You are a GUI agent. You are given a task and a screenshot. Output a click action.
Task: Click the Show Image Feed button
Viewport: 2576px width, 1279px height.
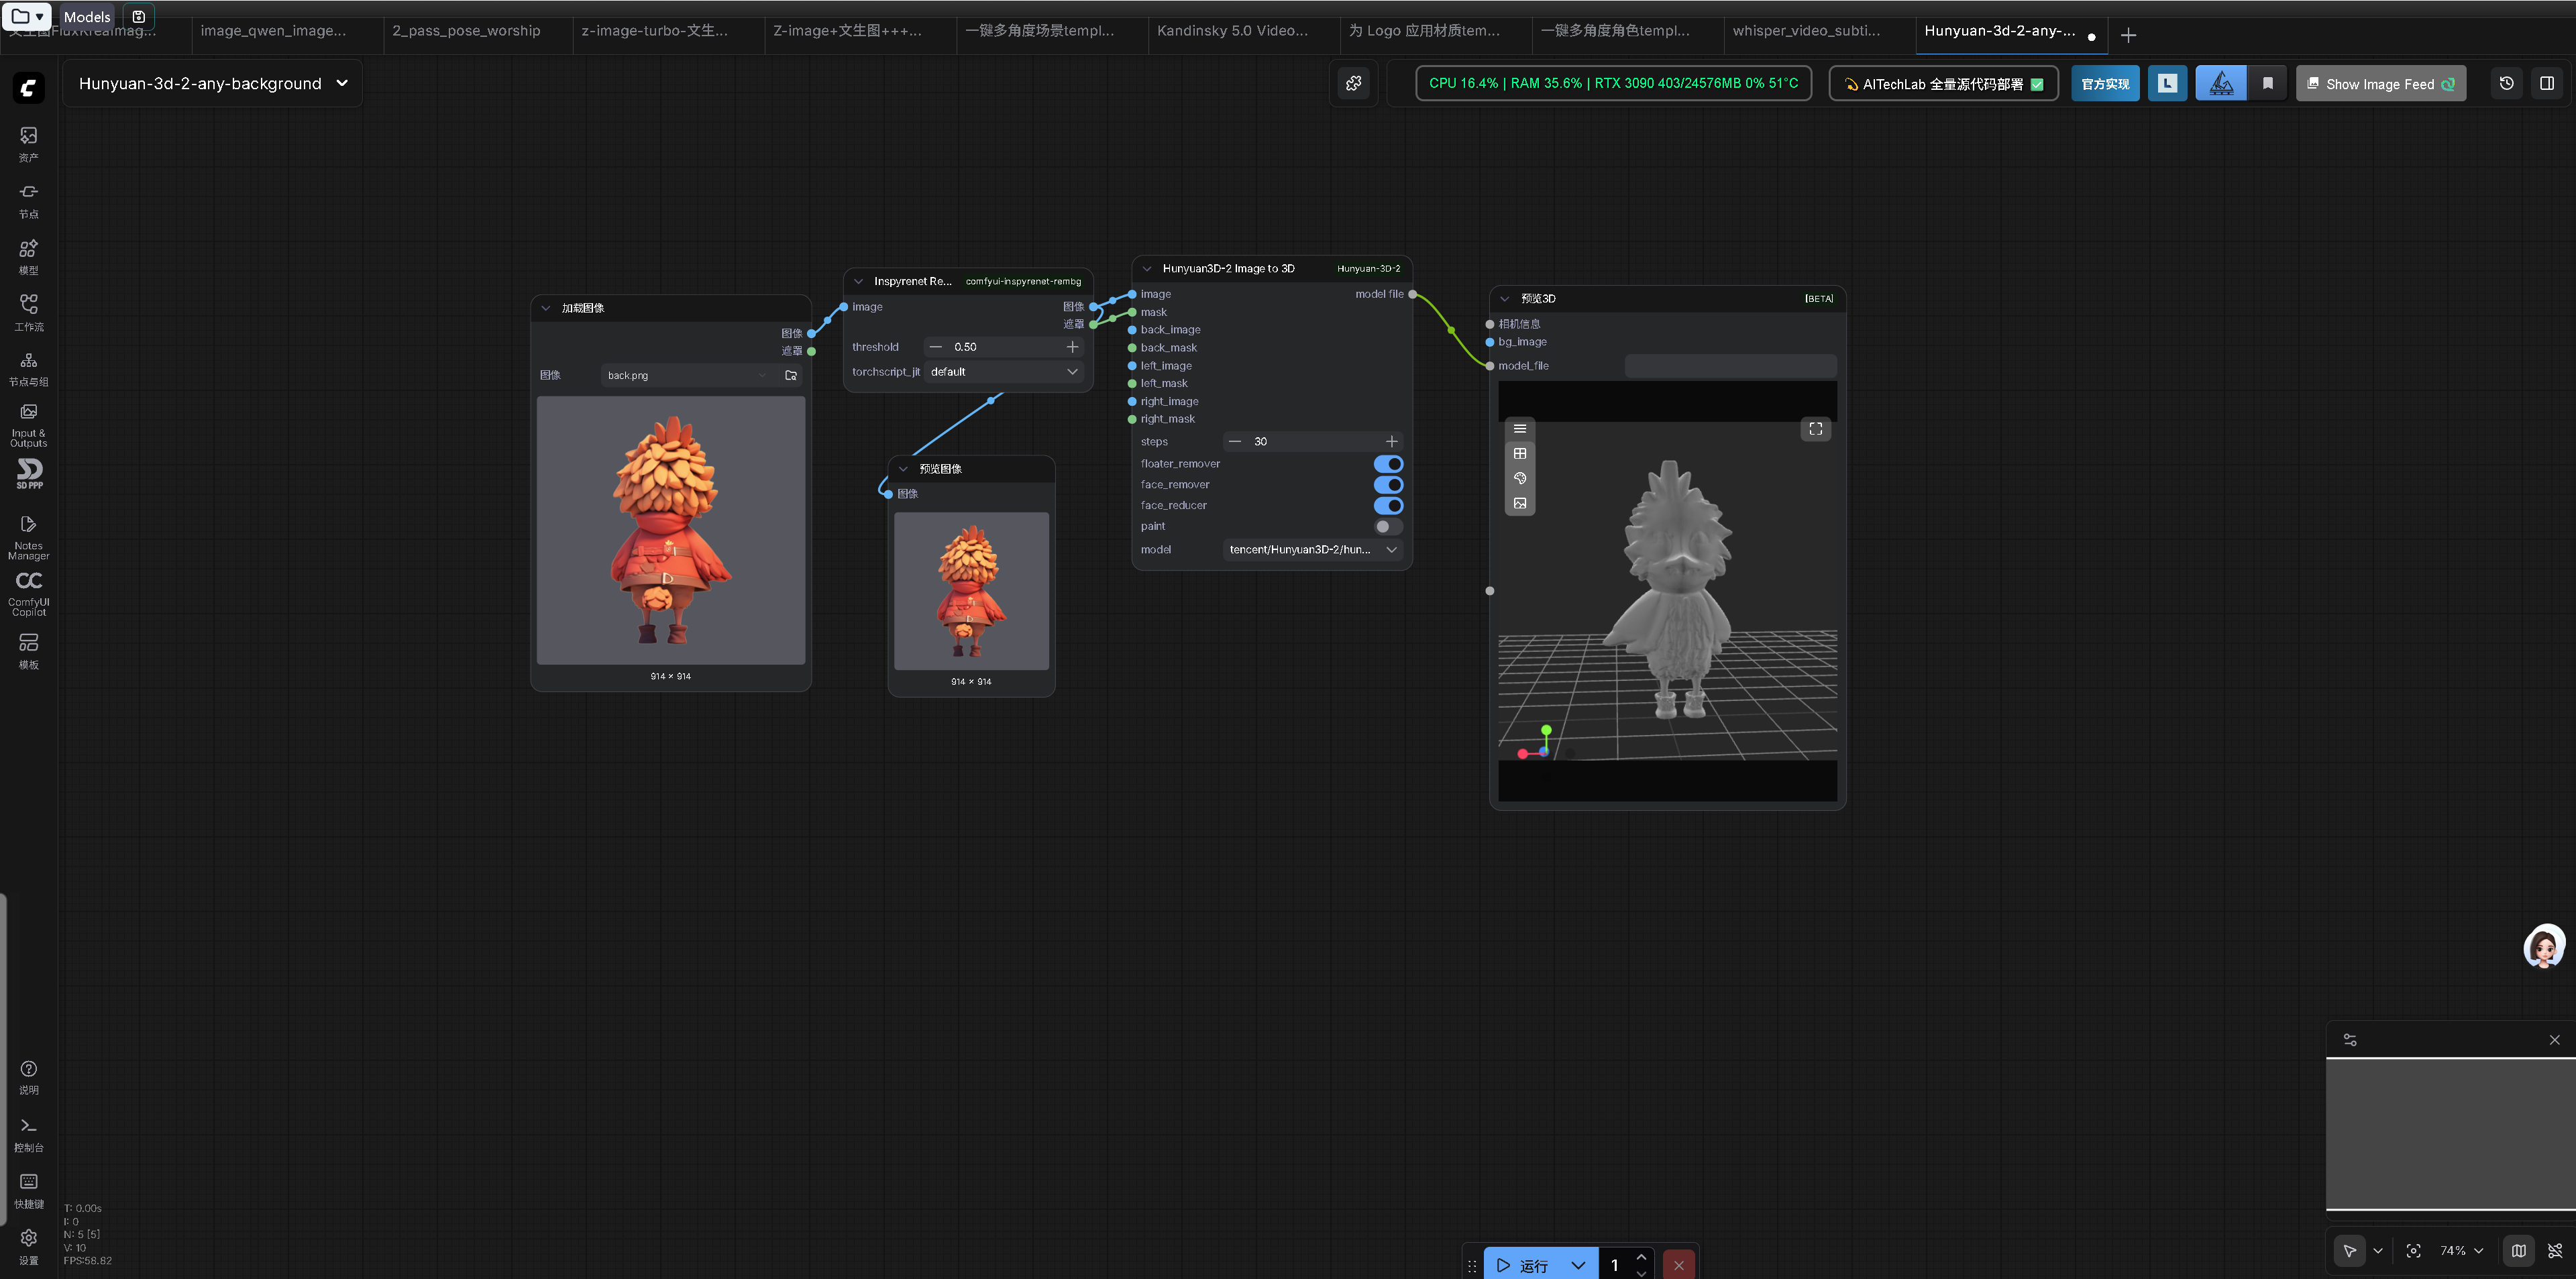(x=2379, y=84)
